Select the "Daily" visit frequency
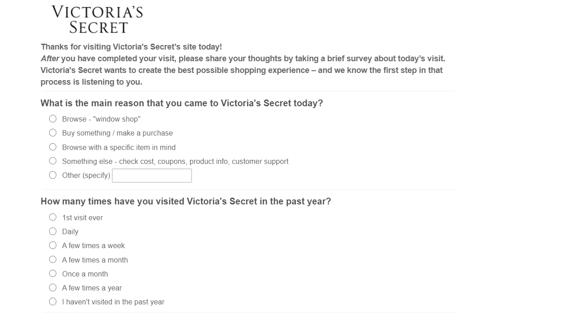 pyautogui.click(x=53, y=231)
